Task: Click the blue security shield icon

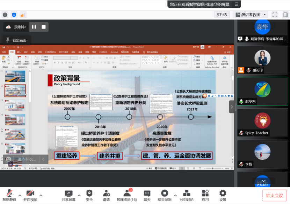Action: tap(14, 15)
